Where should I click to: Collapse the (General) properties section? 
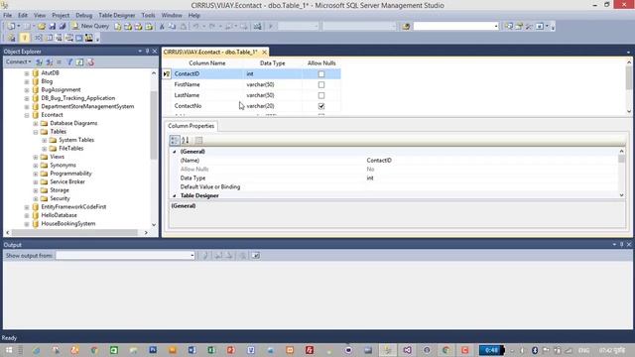[x=175, y=152]
